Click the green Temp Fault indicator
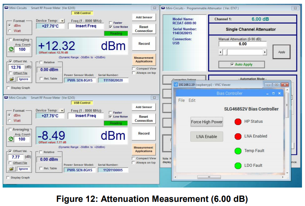The height and width of the screenshot is (206, 305). tap(238, 151)
